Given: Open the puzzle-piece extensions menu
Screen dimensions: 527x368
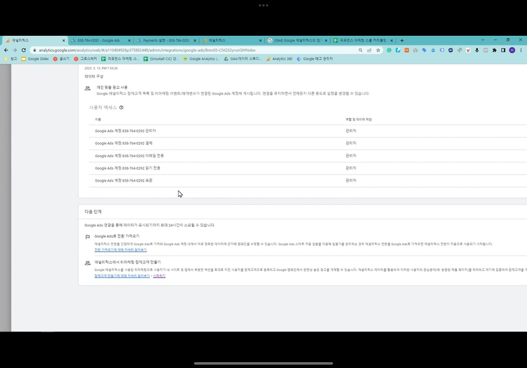Looking at the screenshot, I should (x=494, y=50).
